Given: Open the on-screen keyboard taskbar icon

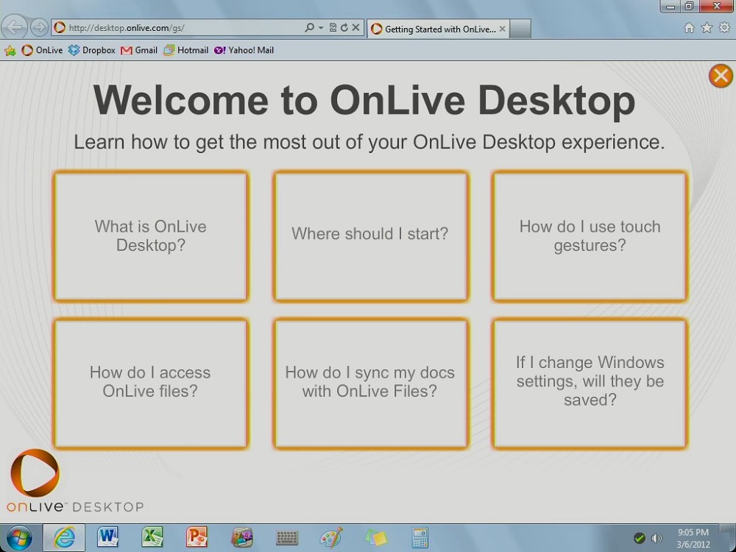Looking at the screenshot, I should (x=286, y=538).
